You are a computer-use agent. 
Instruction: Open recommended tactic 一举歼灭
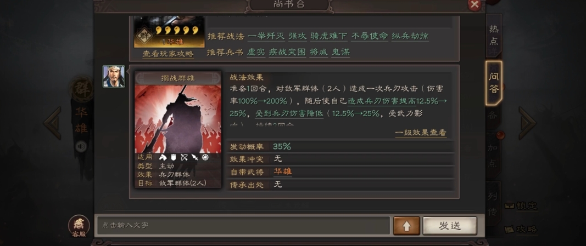click(x=266, y=36)
